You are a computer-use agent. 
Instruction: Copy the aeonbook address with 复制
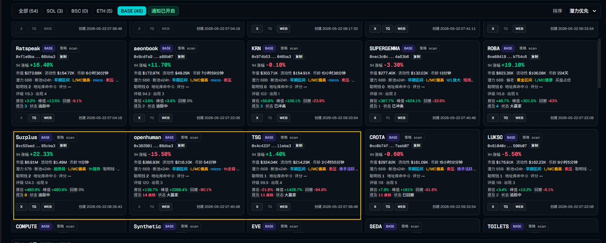coord(181,57)
